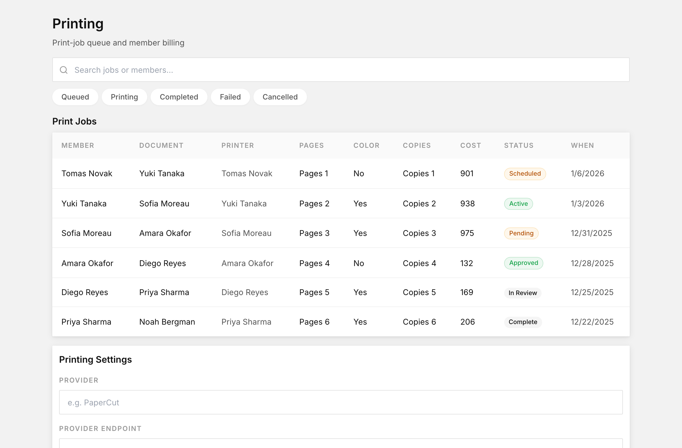Choose the Cancelled filter chip

pos(280,97)
